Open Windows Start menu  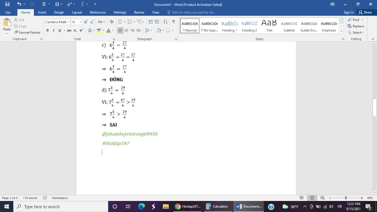point(7,206)
